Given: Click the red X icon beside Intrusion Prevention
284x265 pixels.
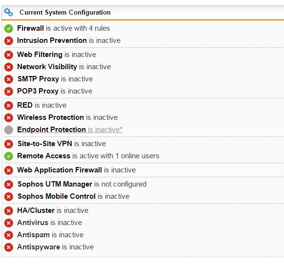Looking at the screenshot, I should click(8, 40).
